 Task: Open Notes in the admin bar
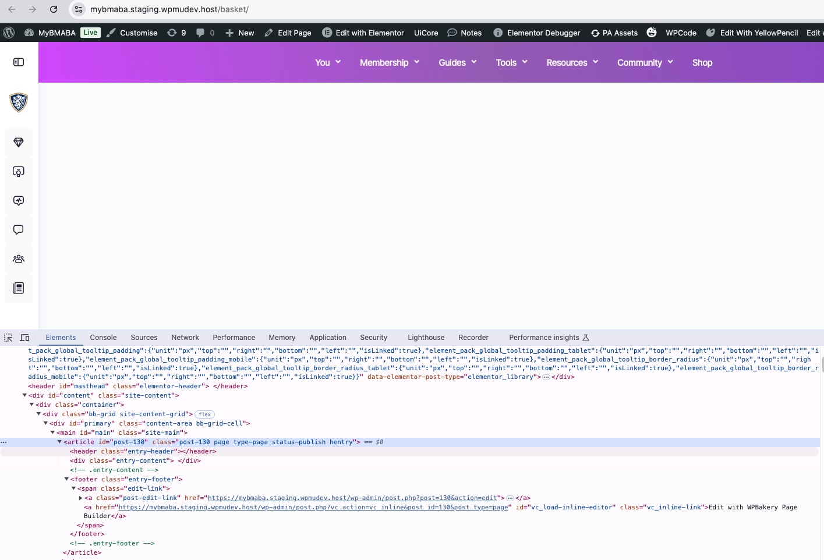click(465, 33)
